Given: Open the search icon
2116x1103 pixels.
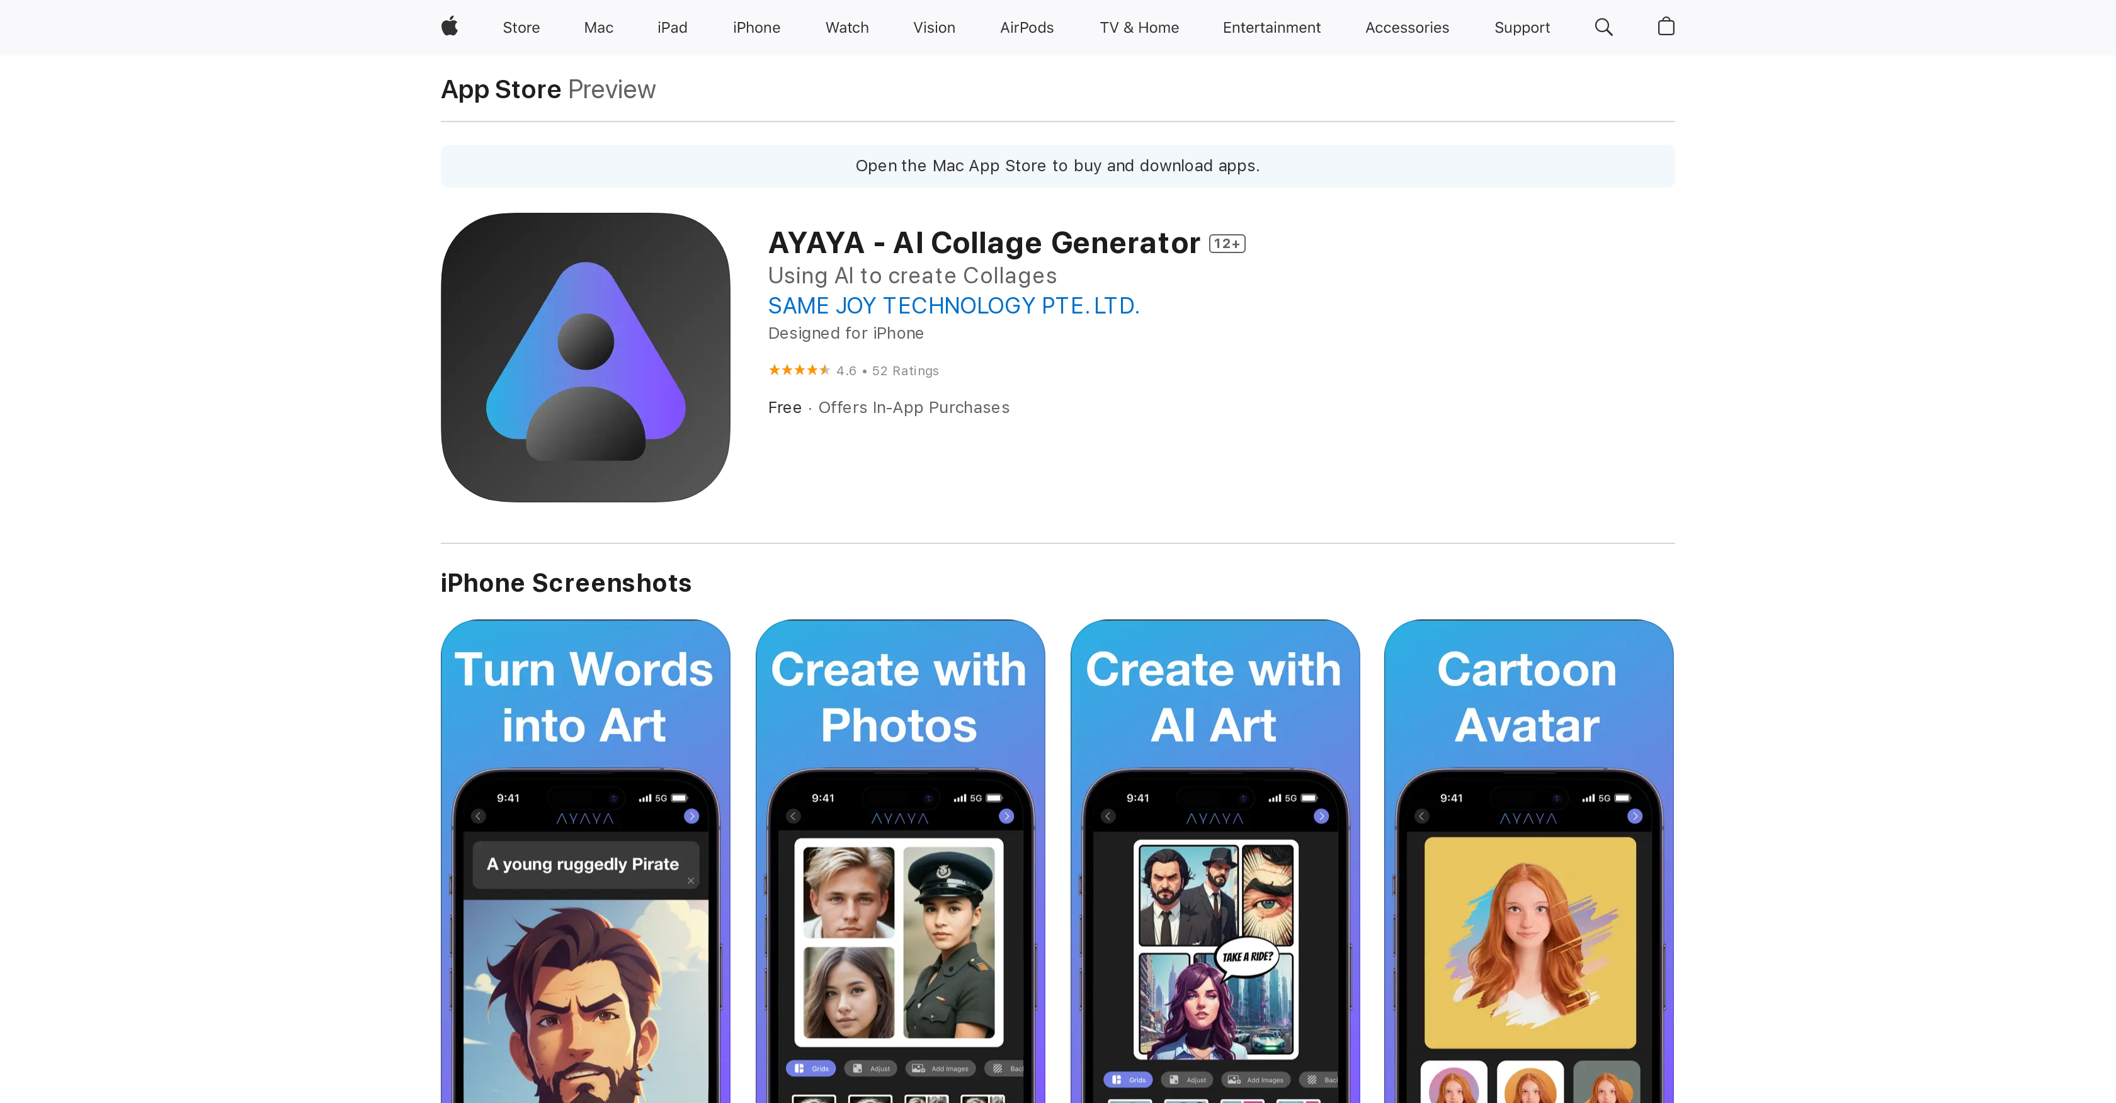Looking at the screenshot, I should [x=1603, y=27].
